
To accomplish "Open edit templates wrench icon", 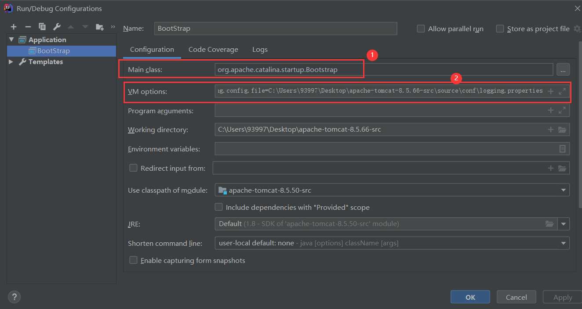I will coord(57,27).
